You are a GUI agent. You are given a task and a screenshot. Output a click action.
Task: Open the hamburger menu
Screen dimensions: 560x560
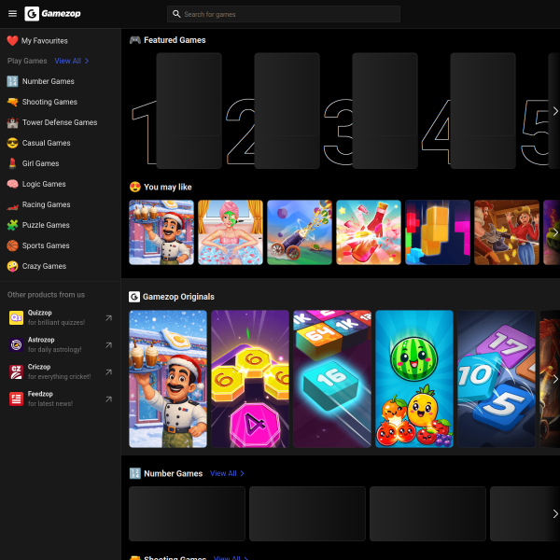12,14
